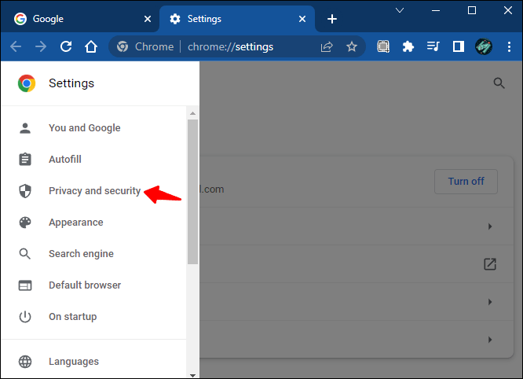
Task: Close the Settings tab
Action: pos(302,19)
